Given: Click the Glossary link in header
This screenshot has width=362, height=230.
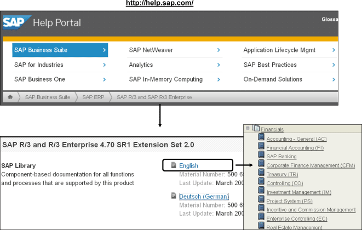Looking at the screenshot, I should click(x=330, y=19).
